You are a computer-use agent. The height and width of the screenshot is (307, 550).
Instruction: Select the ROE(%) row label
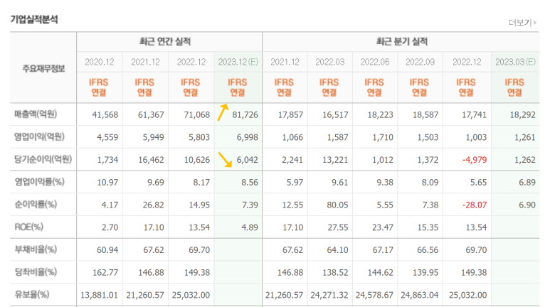(28, 227)
